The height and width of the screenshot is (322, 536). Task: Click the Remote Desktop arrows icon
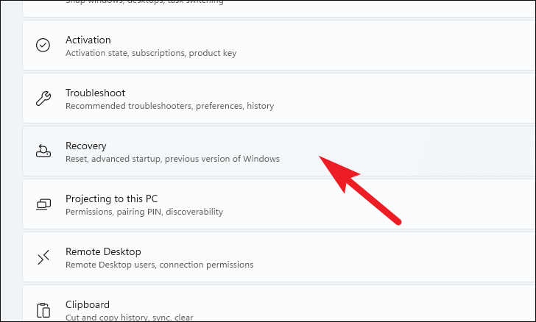[43, 257]
